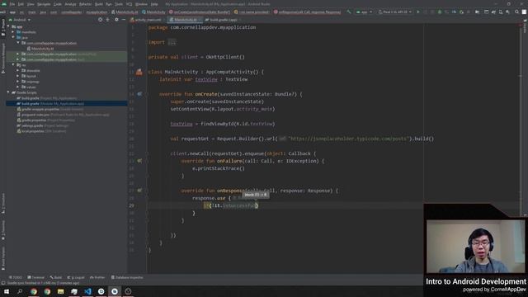Click the onCreate breadcrumb in navigation bar
The image size is (528, 297).
click(x=200, y=12)
